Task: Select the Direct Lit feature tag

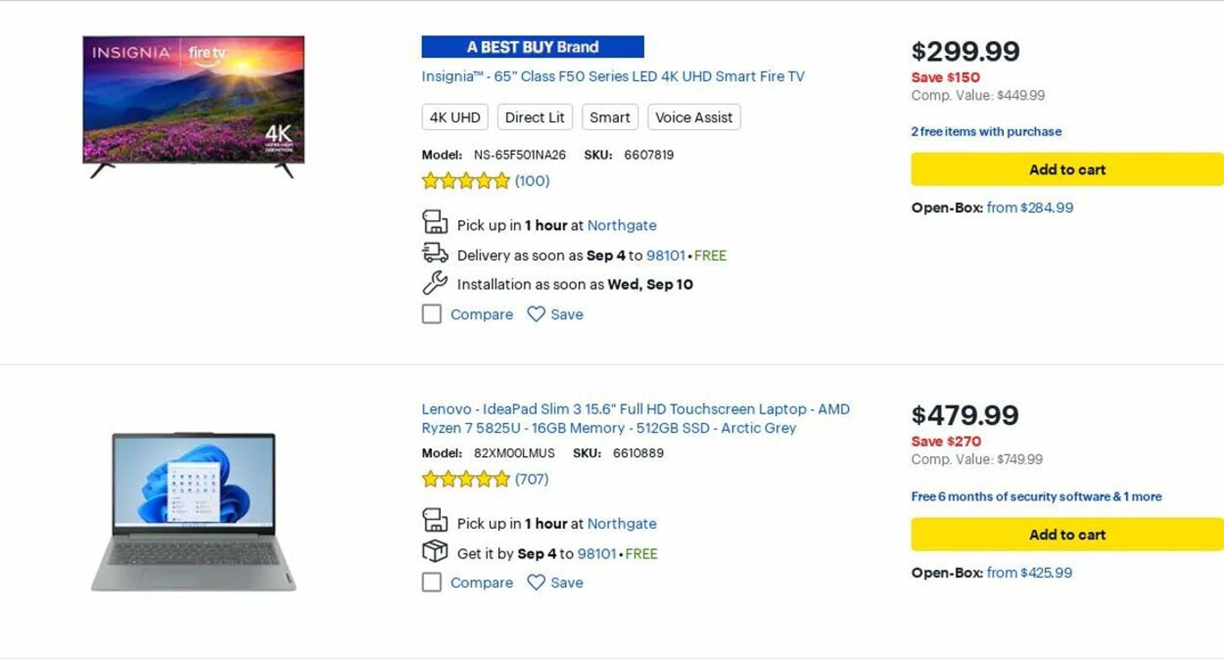Action: click(535, 117)
